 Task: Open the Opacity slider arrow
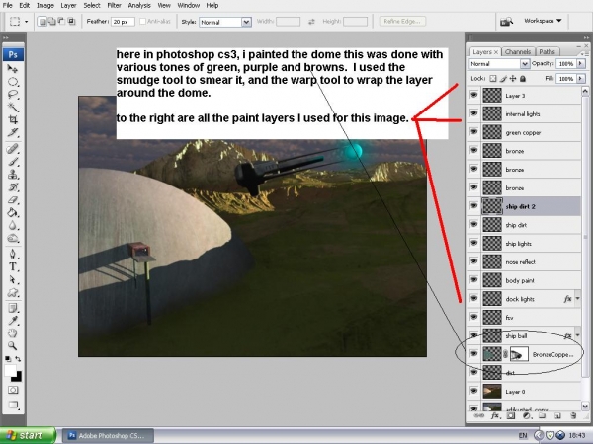pyautogui.click(x=580, y=64)
